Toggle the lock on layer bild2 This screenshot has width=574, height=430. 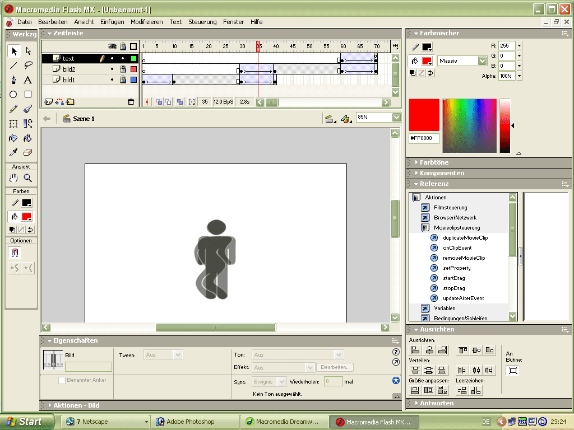point(123,69)
